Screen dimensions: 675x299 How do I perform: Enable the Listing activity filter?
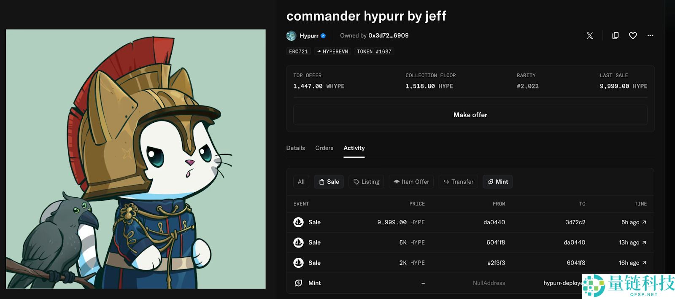(366, 182)
